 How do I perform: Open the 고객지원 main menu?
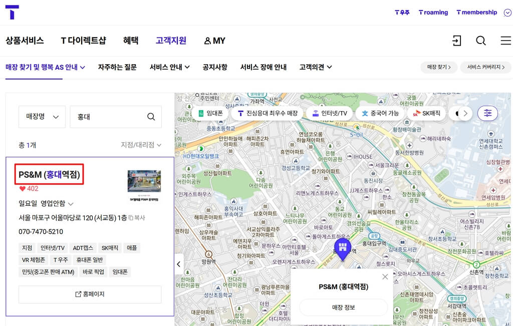point(171,41)
